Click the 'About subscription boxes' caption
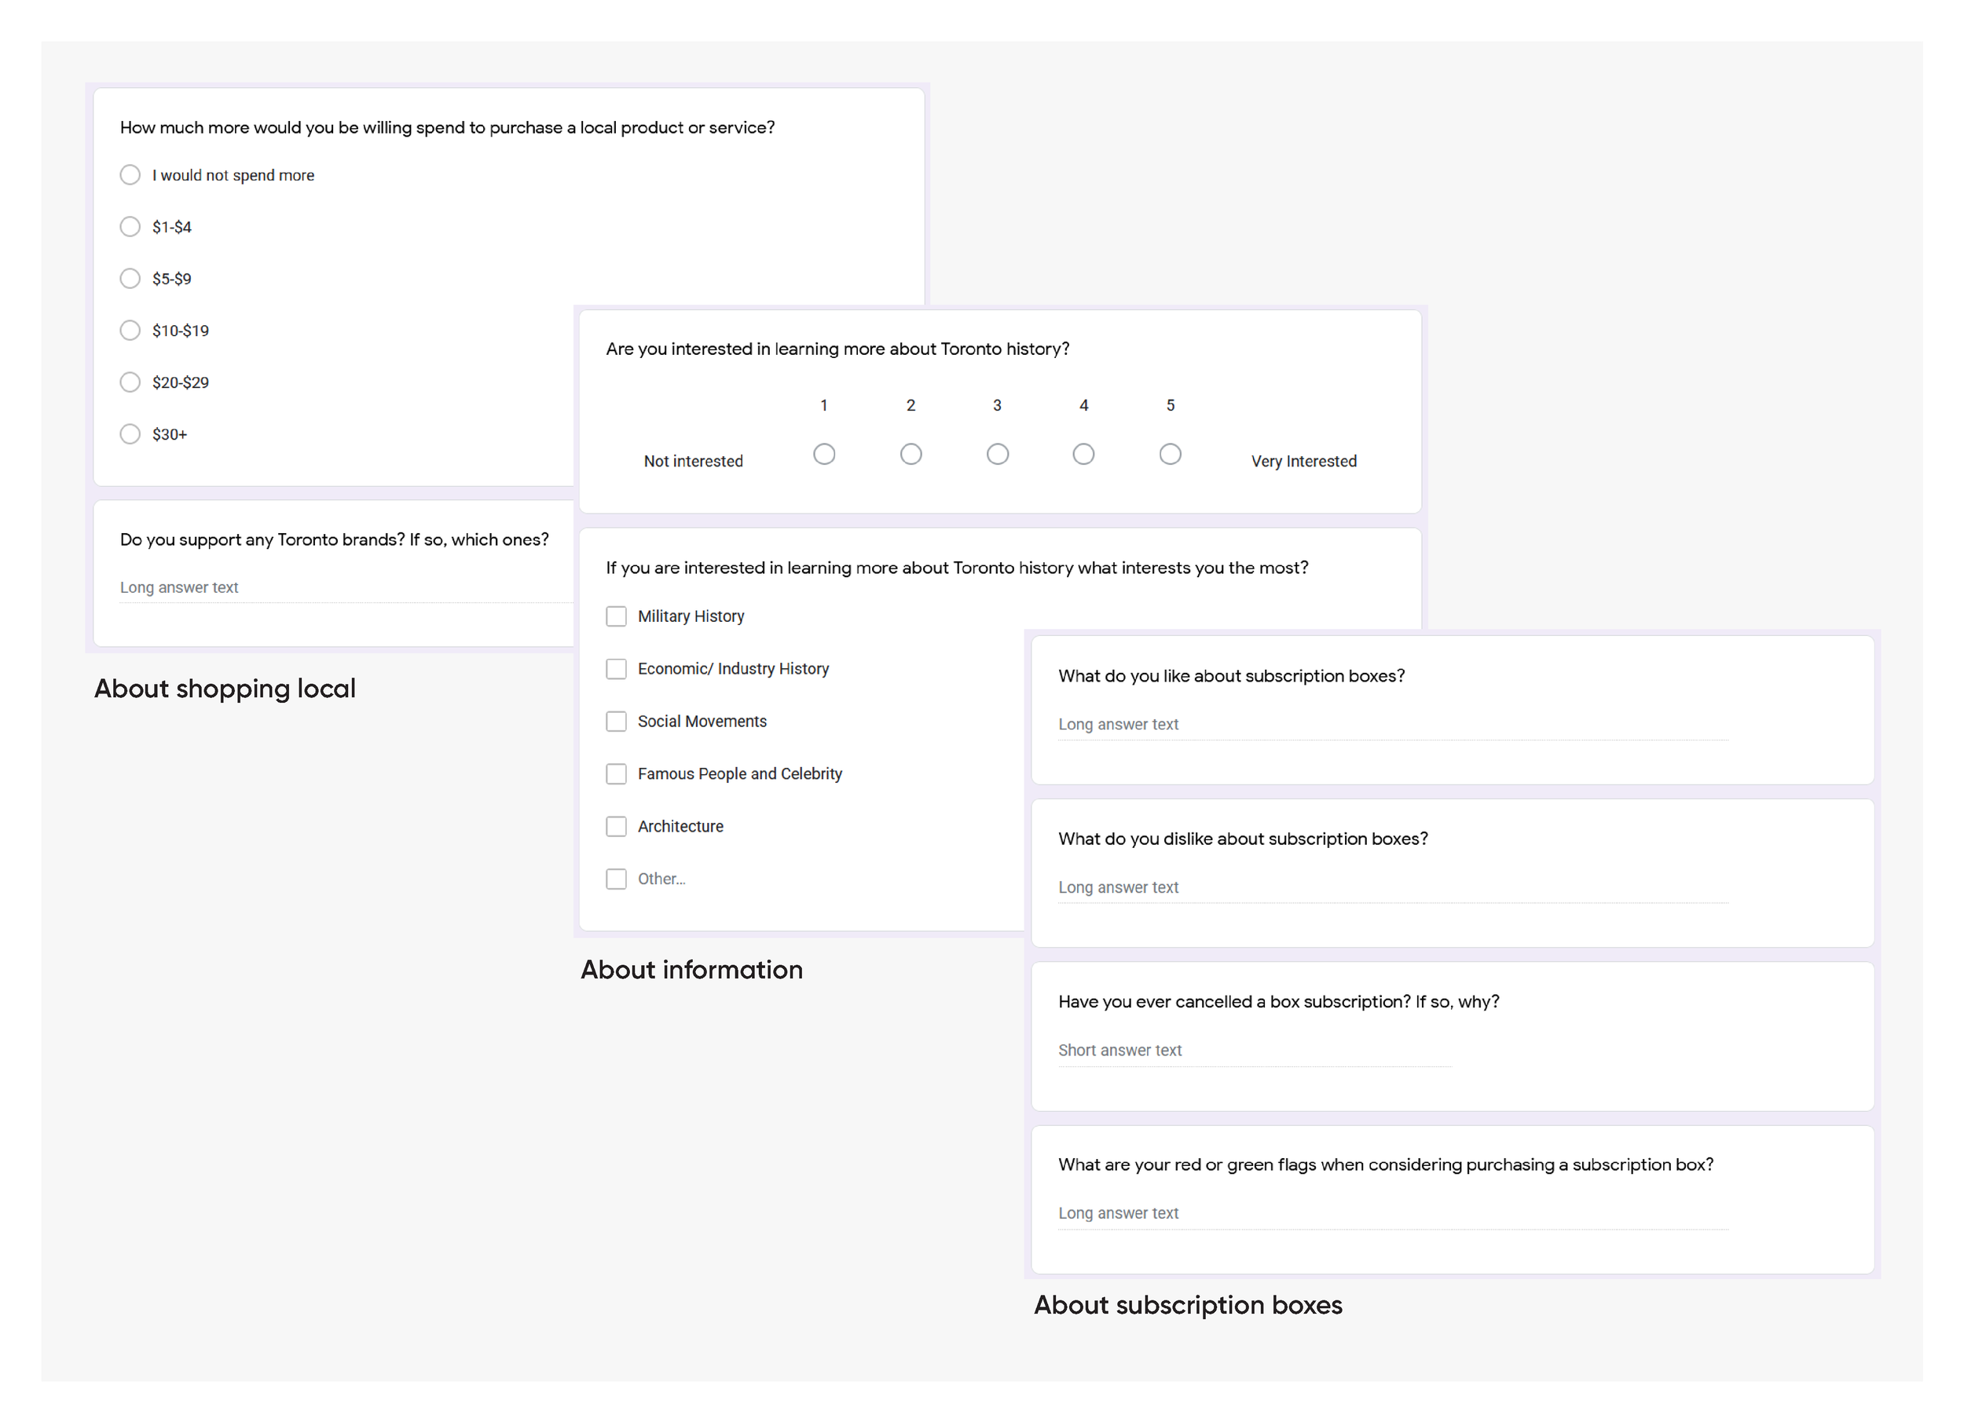 pyautogui.click(x=1187, y=1306)
